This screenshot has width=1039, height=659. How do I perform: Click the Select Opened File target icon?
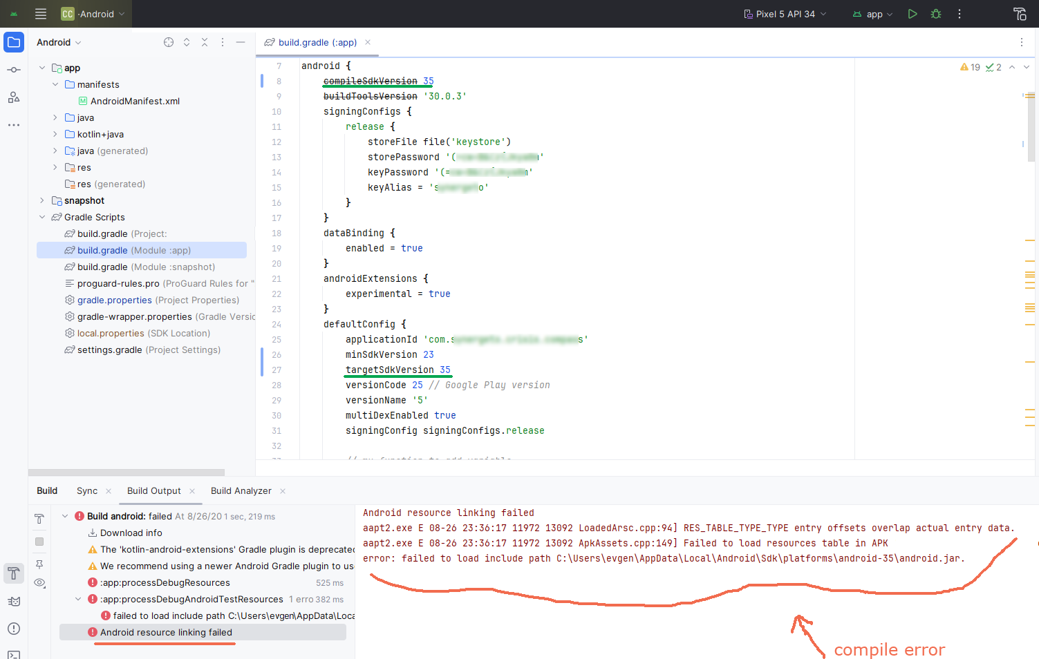pos(169,42)
